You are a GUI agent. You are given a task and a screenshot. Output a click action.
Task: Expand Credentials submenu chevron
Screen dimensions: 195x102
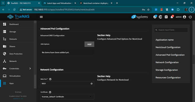(x=30, y=68)
